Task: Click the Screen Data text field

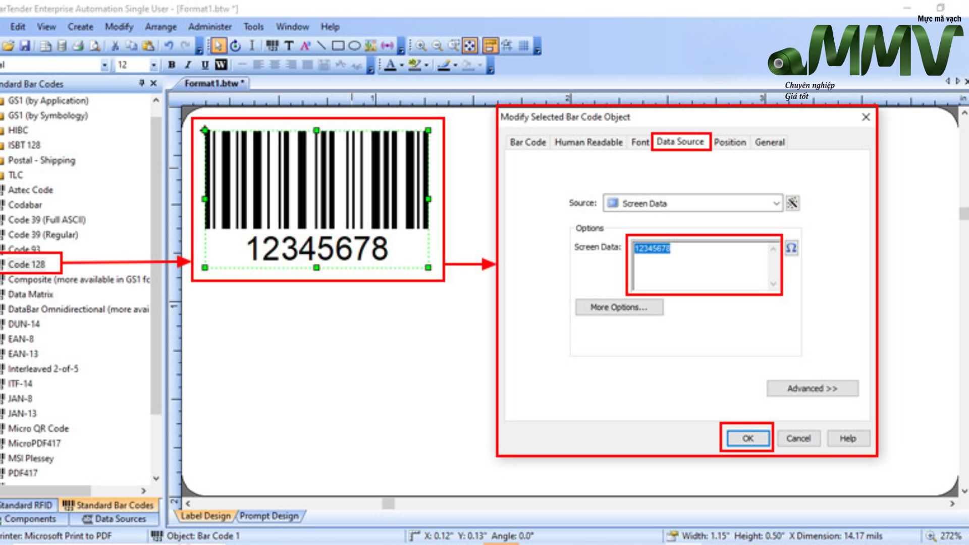Action: (x=704, y=266)
